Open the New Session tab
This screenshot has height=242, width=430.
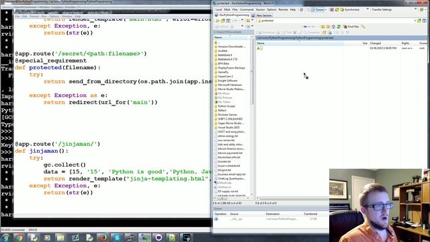point(261,15)
